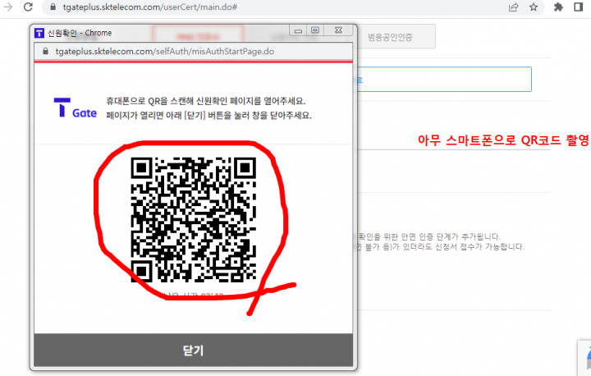Click the blue-bordered input box behind popup
The width and height of the screenshot is (591, 376).
click(444, 79)
